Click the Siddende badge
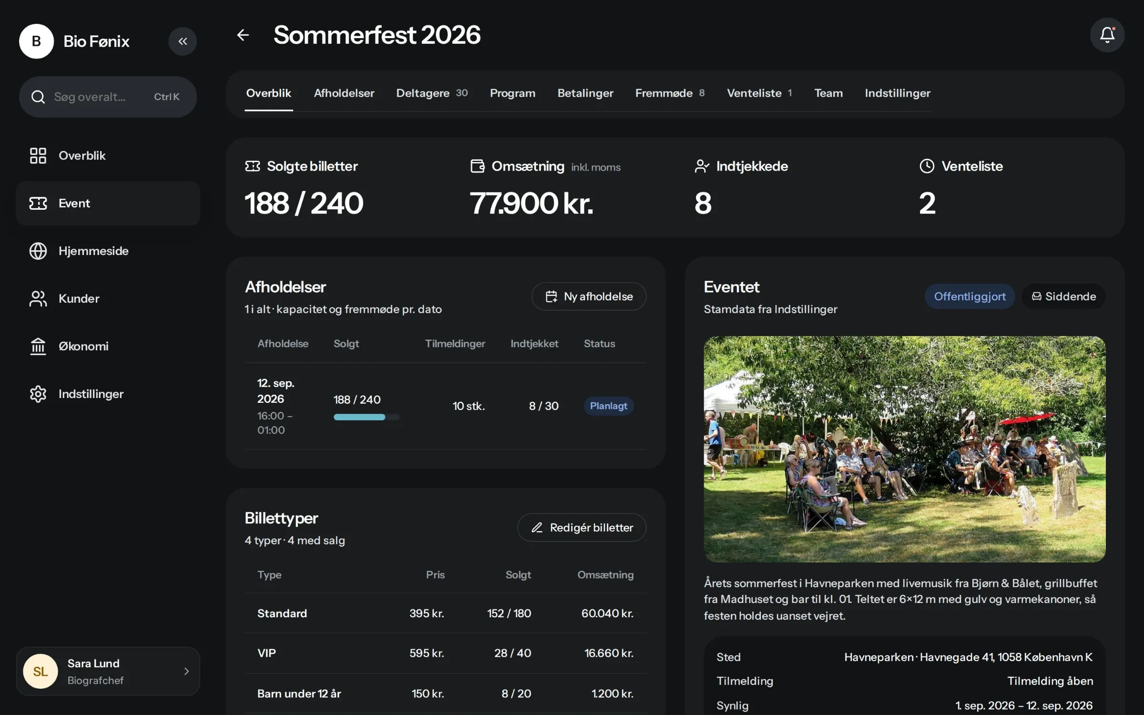The height and width of the screenshot is (715, 1144). point(1063,296)
